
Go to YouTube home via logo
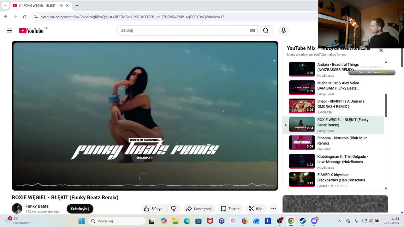(x=31, y=31)
